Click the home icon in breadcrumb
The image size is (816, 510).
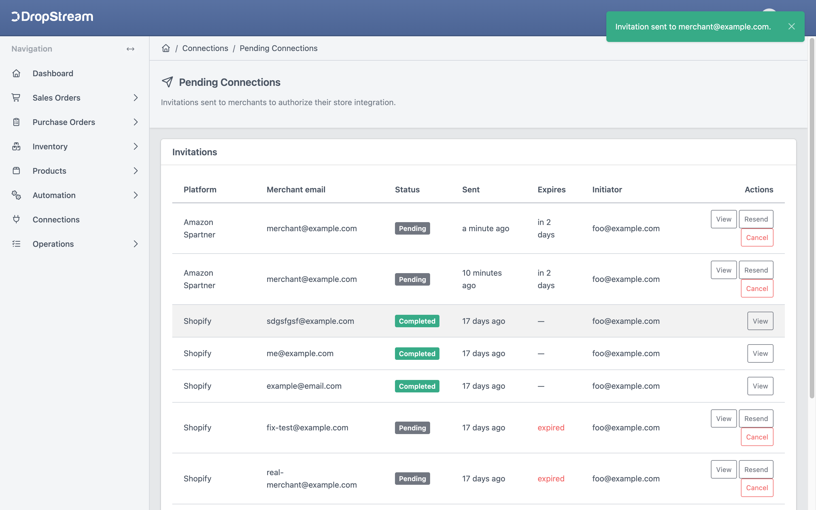165,48
